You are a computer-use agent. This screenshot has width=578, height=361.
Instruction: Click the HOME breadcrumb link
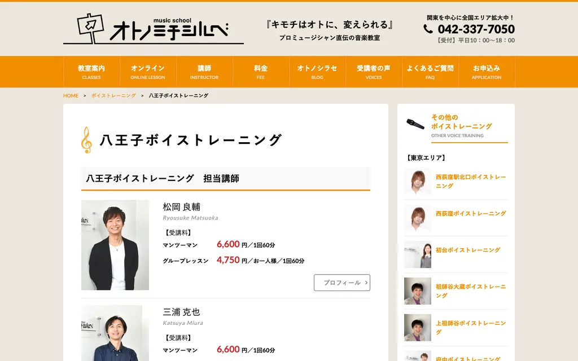point(71,95)
